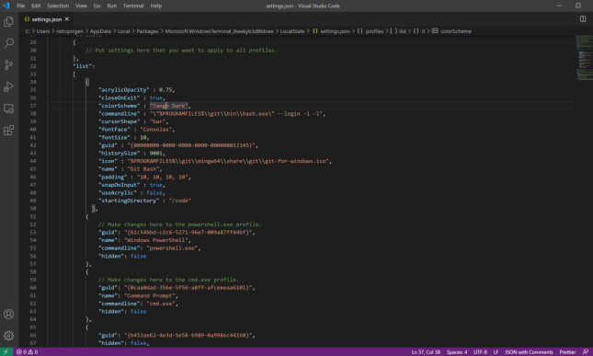Click JSON with Comments language mode

[529, 351]
